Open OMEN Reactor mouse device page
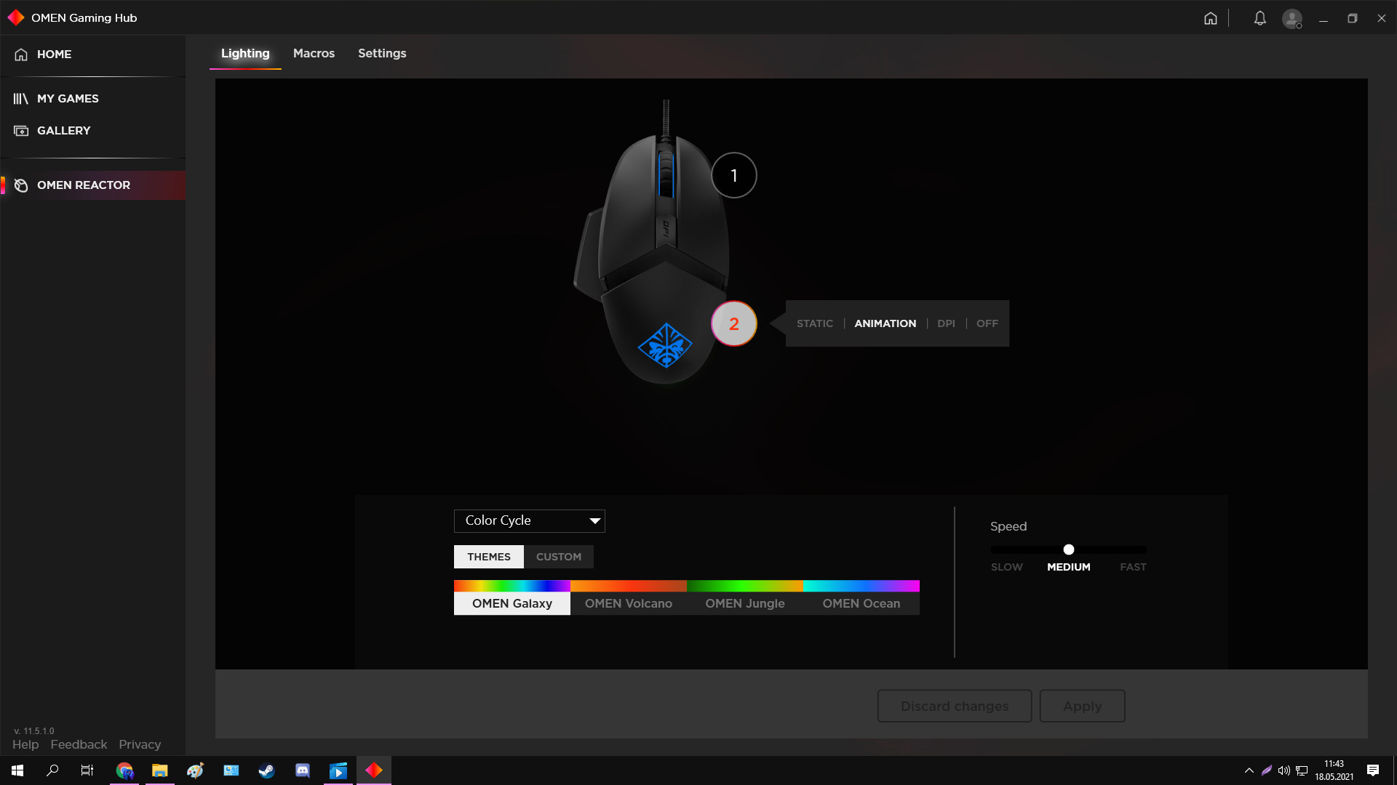1397x785 pixels. click(x=84, y=185)
